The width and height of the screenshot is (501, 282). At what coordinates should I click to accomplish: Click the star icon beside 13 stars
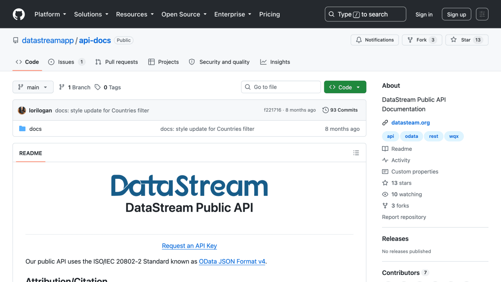[x=385, y=183]
